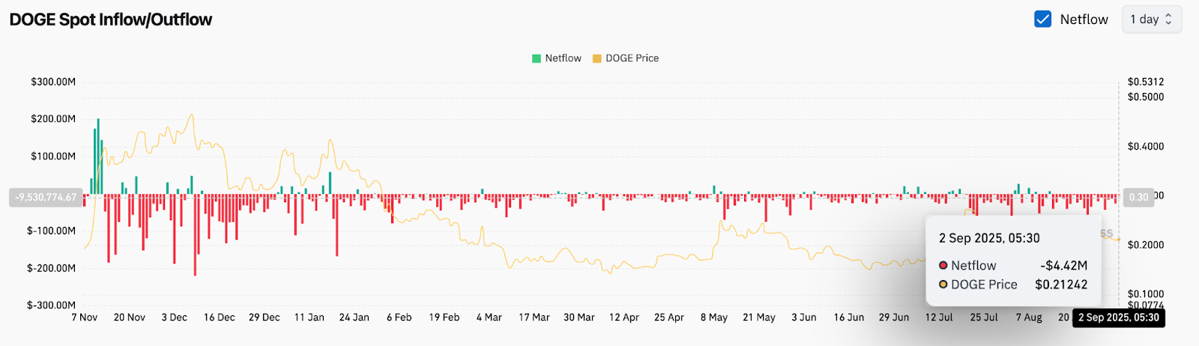Click the "8 May" x-axis date label
This screenshot has height=346, width=1199.
click(714, 318)
